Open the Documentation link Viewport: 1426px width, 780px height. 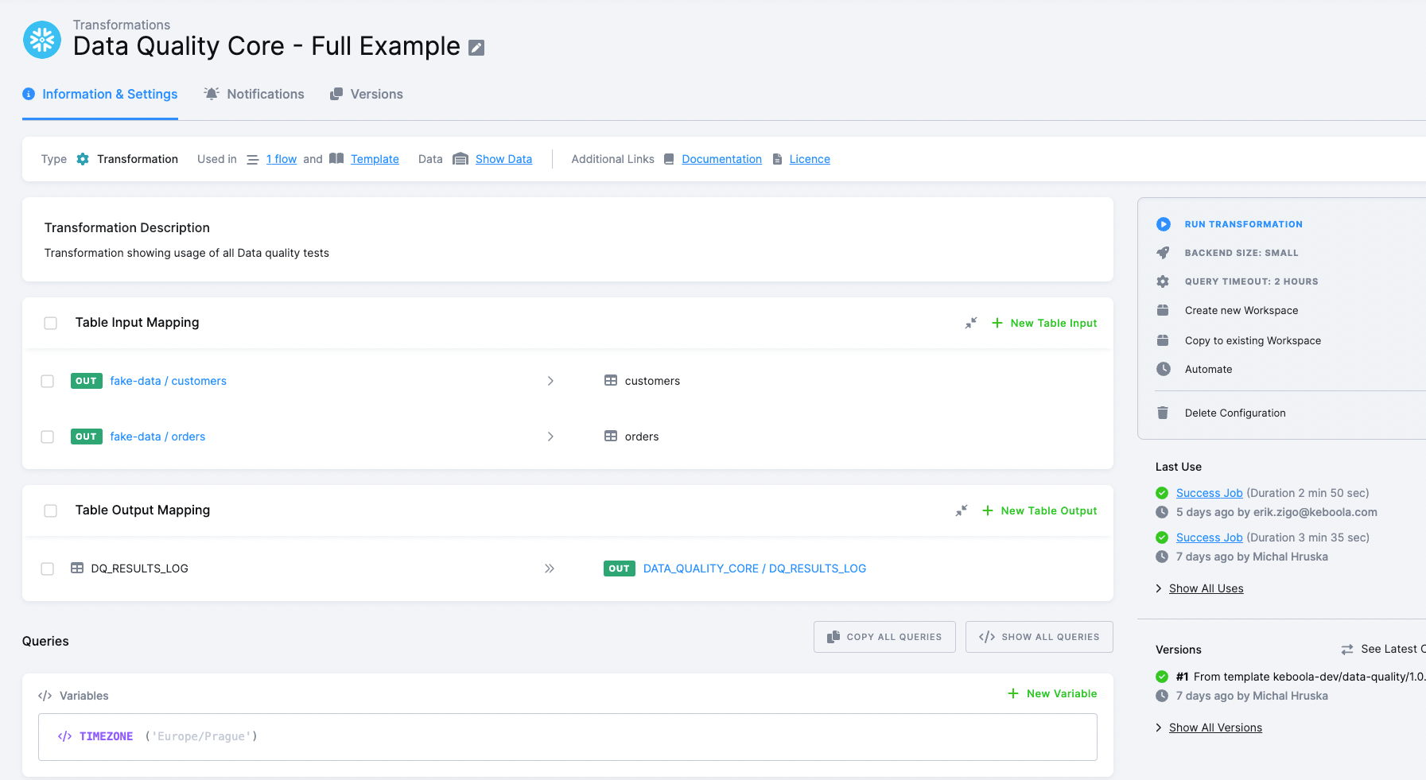coord(721,159)
